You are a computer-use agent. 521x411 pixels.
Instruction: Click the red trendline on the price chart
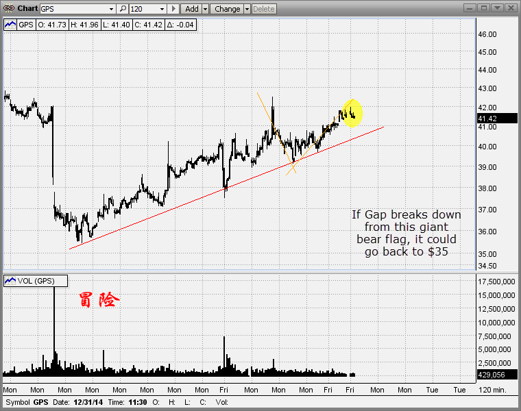[x=226, y=188]
